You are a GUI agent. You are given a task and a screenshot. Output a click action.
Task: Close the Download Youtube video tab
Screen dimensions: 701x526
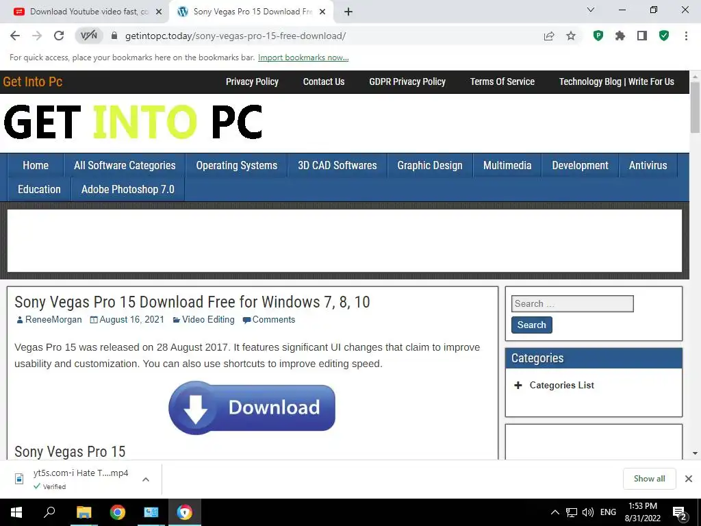point(159,12)
